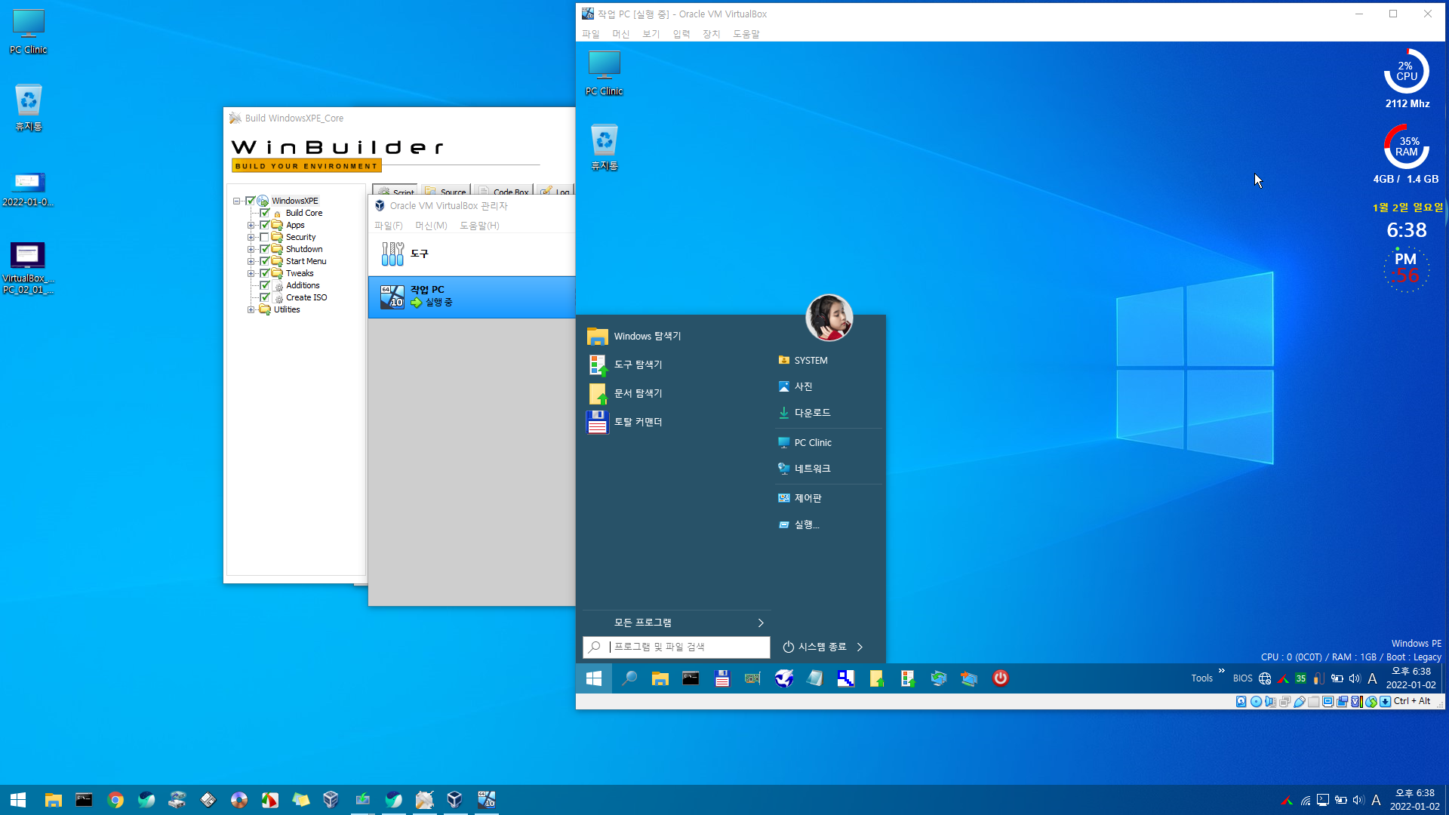Click the Tools toolbar label in VM taskbar

click(1202, 678)
